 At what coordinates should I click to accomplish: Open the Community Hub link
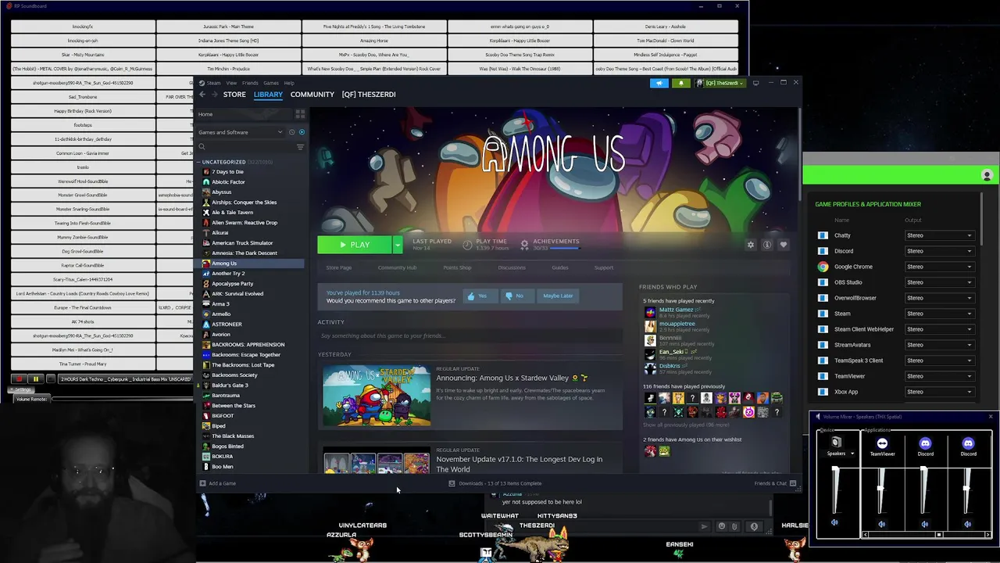click(x=397, y=267)
